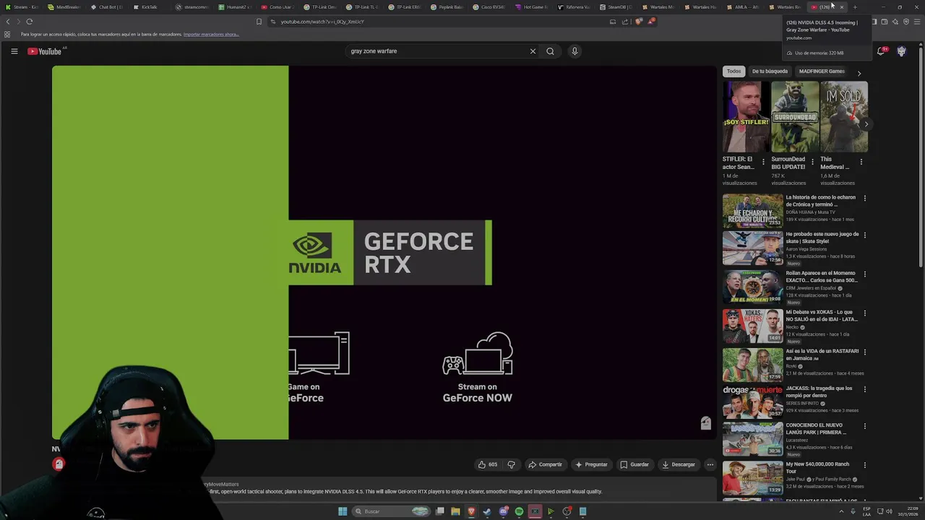Open options menu for Lanús Park video
The image size is (925, 520).
[x=864, y=426]
